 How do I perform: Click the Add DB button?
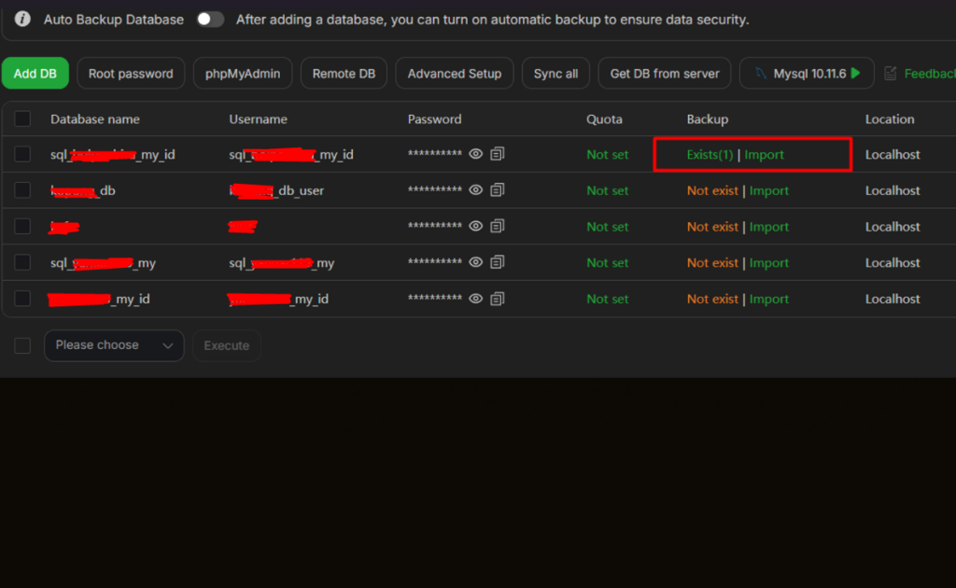[x=35, y=74]
